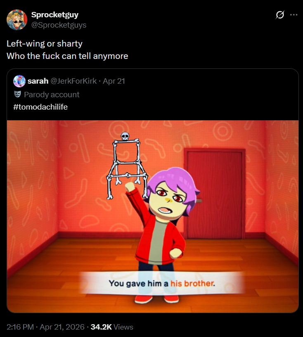Click the post timestamp 2:16 PM
The height and width of the screenshot is (337, 303).
coord(20,327)
